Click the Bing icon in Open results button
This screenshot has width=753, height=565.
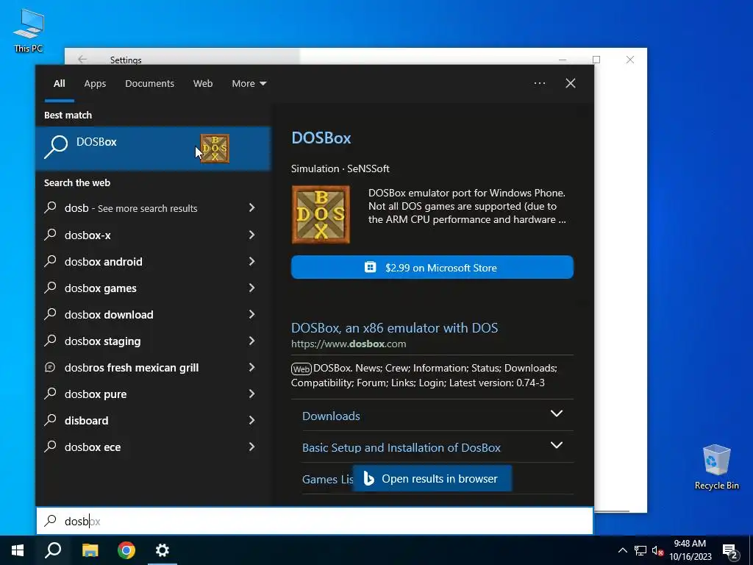click(x=369, y=478)
